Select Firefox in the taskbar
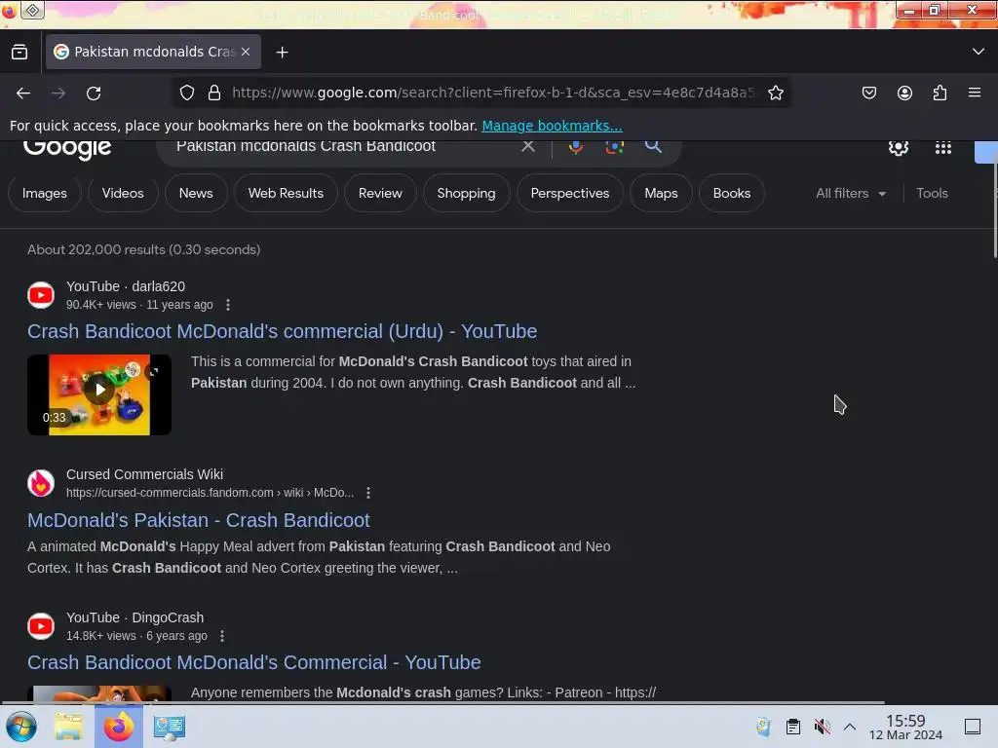 (x=118, y=727)
